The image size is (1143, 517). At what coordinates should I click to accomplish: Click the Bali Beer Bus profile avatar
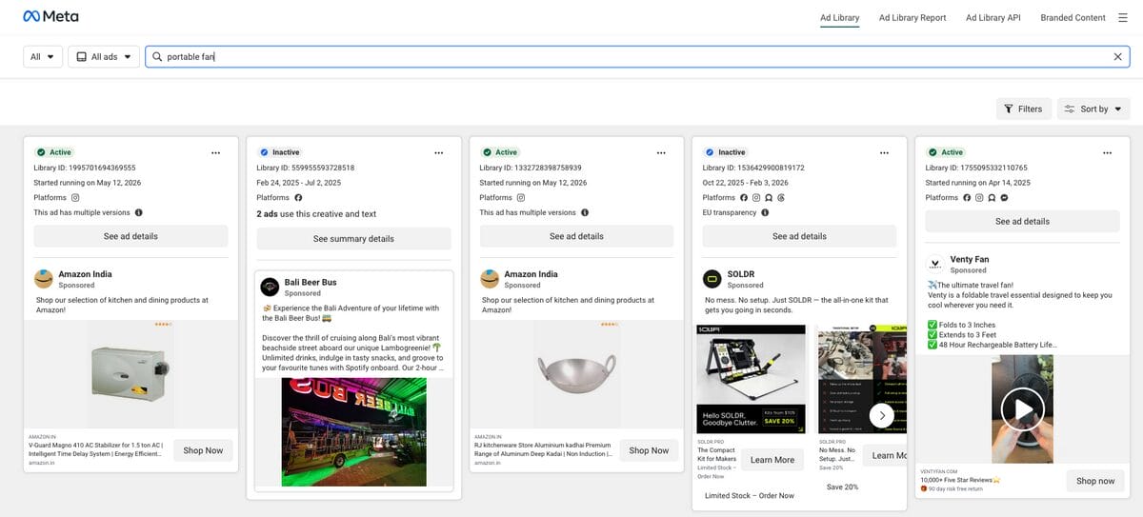tap(270, 287)
